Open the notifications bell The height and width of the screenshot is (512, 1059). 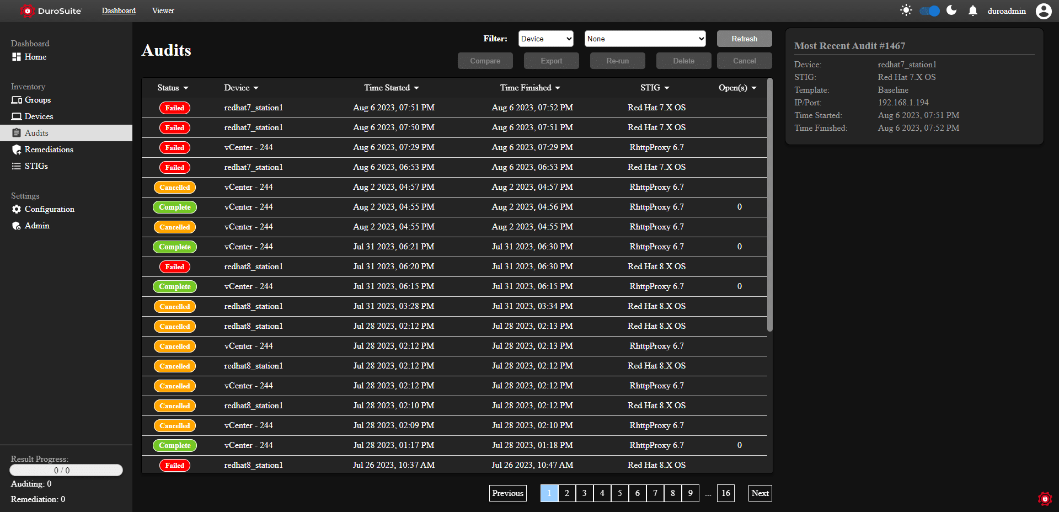click(973, 11)
